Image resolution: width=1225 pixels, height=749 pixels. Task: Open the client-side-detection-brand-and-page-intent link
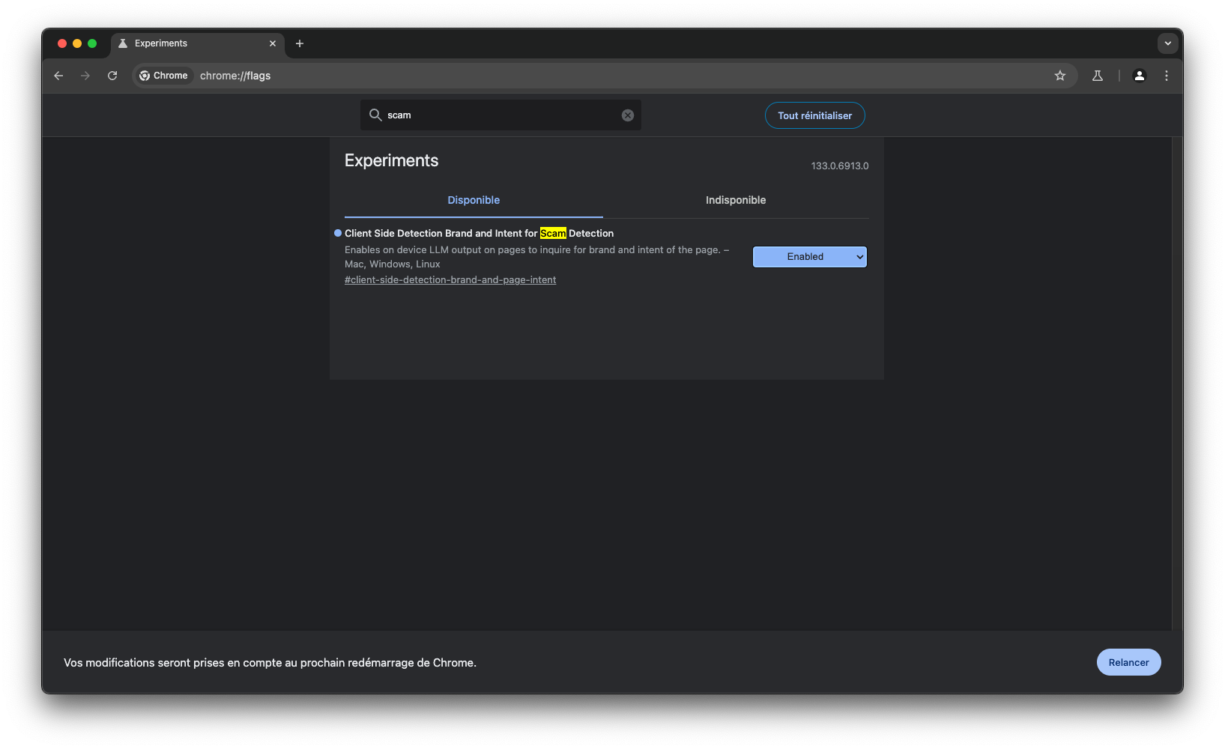click(450, 279)
